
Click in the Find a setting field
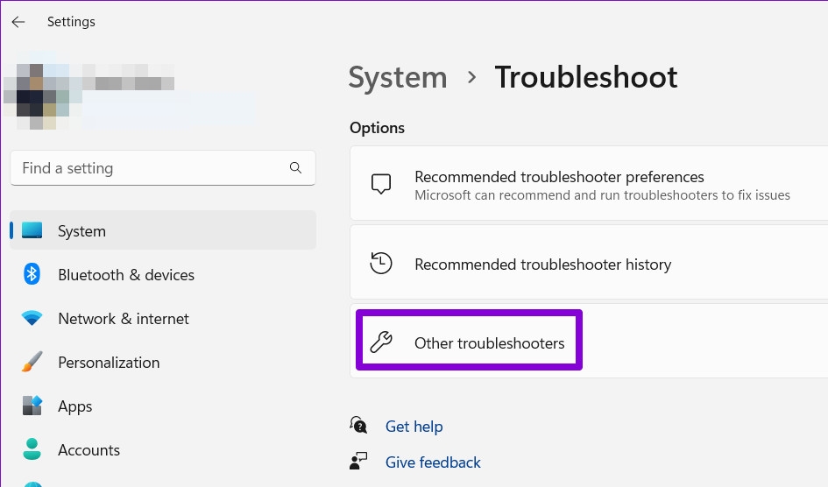163,168
